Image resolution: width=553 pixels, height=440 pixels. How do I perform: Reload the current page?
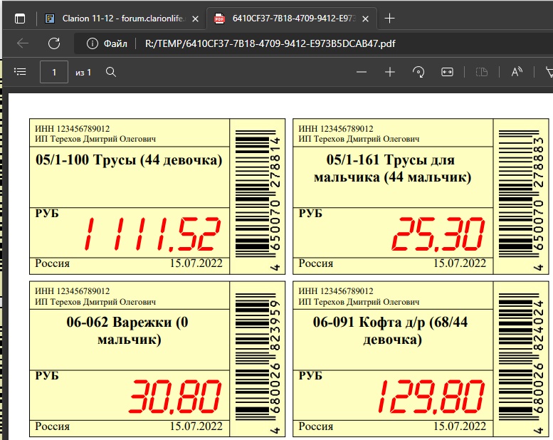click(x=54, y=43)
